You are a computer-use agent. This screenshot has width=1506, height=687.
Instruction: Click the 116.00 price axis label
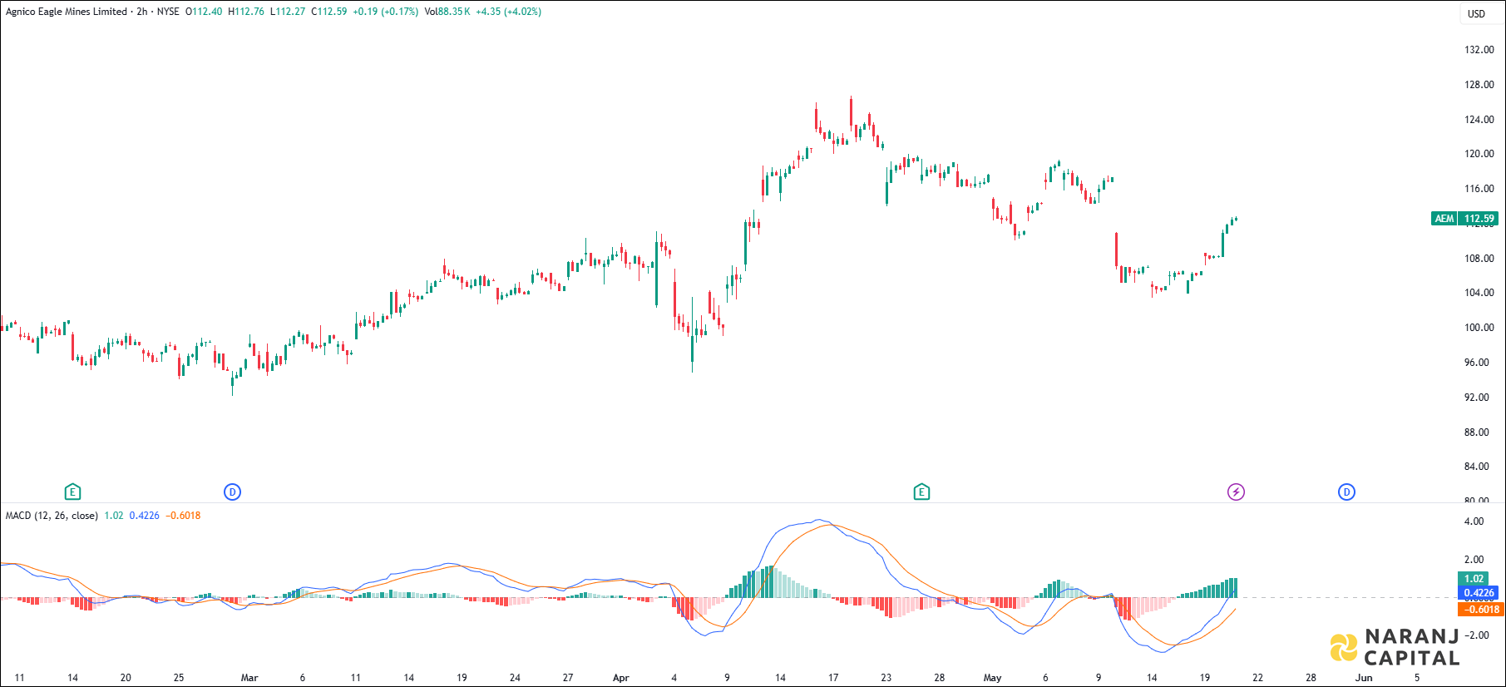[1479, 189]
